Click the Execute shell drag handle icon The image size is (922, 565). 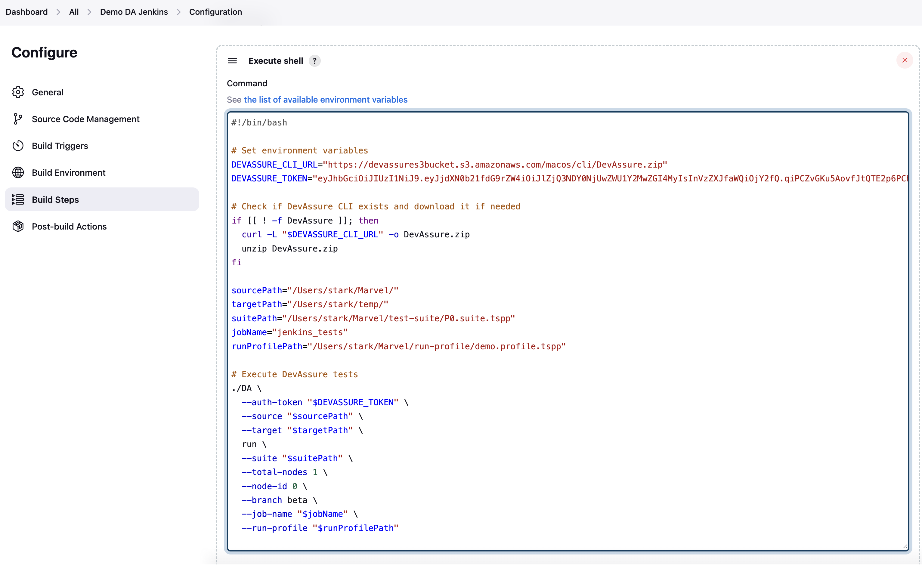click(232, 60)
